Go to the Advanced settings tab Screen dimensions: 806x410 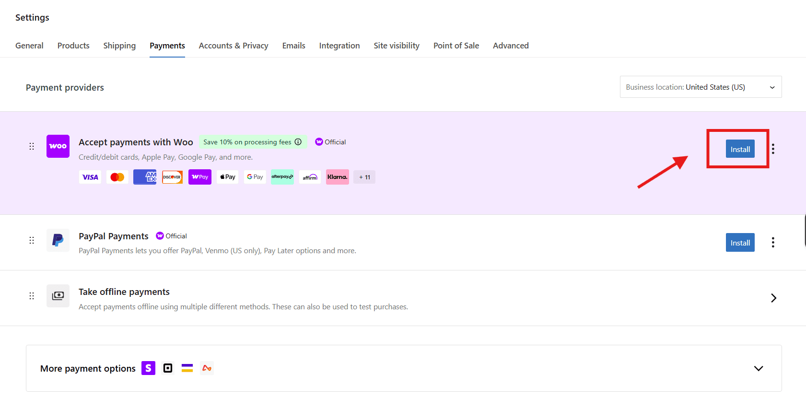511,46
